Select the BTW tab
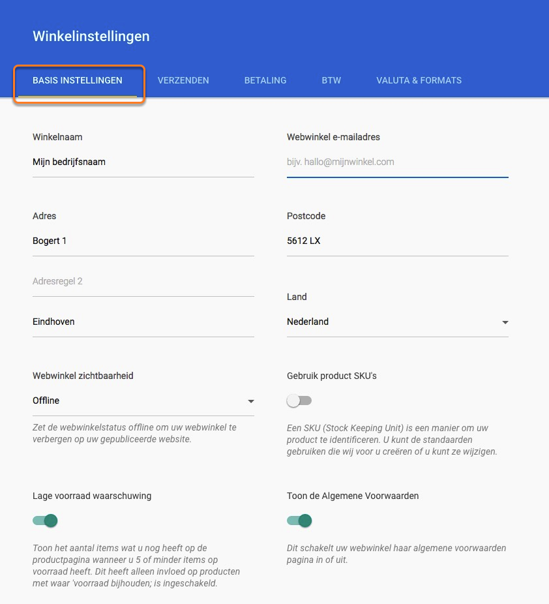Viewport: 549px width, 604px height. 331,80
